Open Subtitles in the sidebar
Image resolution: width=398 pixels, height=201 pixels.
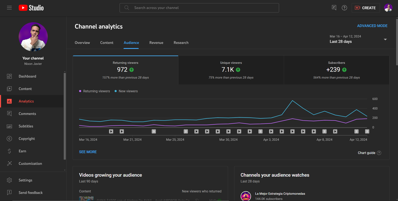click(x=32, y=126)
